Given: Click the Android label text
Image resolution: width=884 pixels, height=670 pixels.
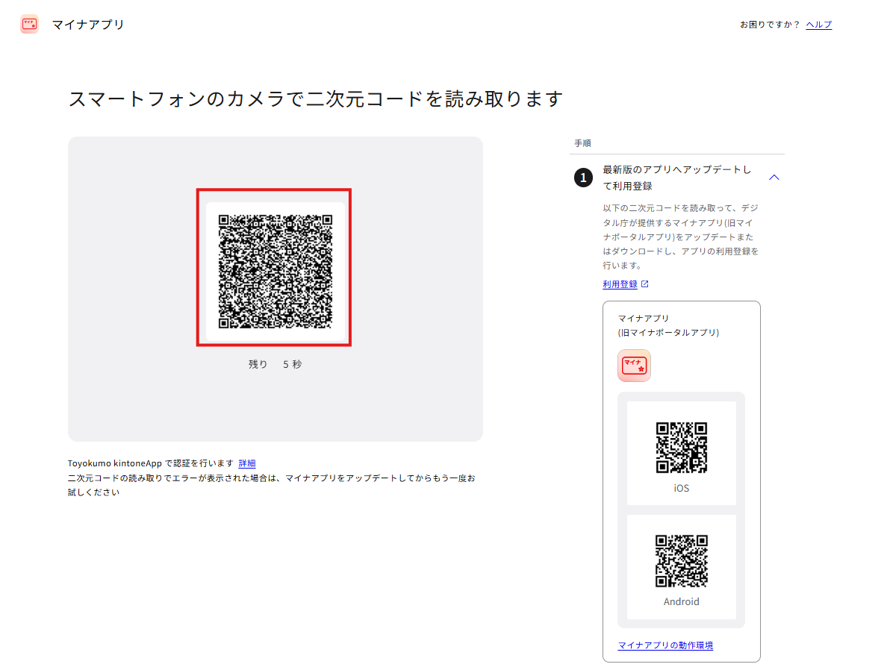Looking at the screenshot, I should (681, 602).
